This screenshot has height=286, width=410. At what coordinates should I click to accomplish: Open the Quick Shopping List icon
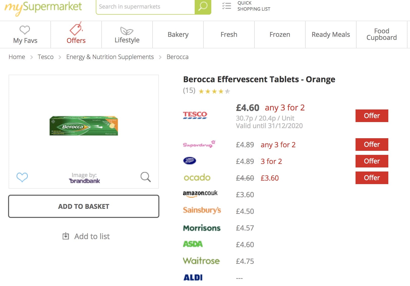(227, 6)
